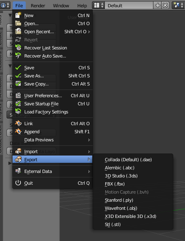This screenshot has width=185, height=241.
Task: Click the Open Recent folder icon
Action: 18,31
